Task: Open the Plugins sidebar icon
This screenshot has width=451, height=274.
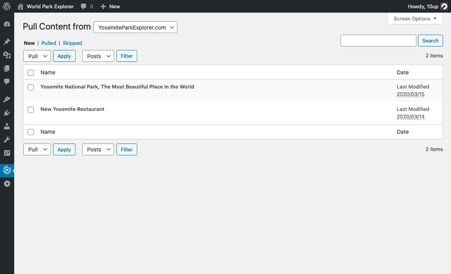Action: pyautogui.click(x=7, y=113)
